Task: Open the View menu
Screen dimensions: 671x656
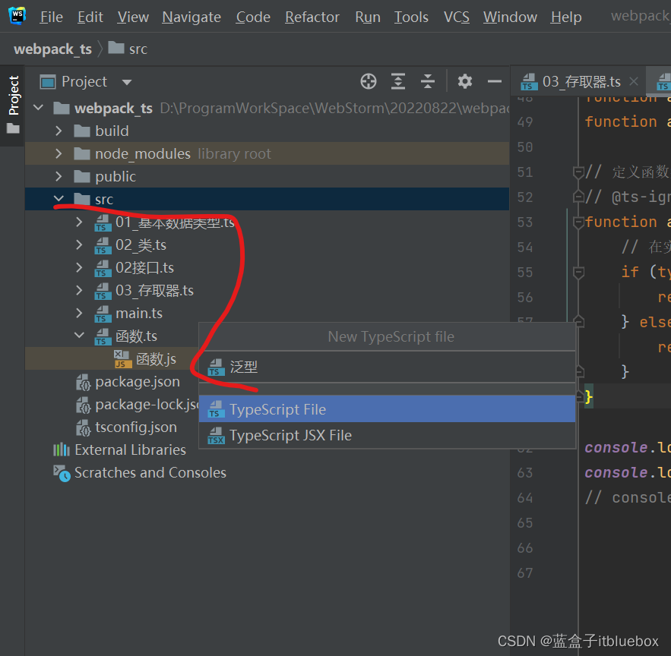Action: coord(133,17)
